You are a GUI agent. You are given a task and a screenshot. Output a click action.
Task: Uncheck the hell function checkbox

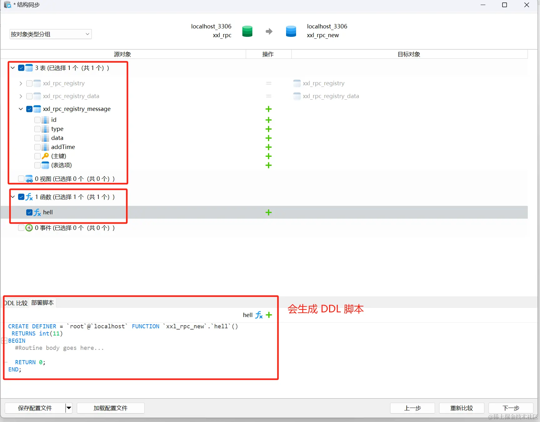[x=29, y=212]
